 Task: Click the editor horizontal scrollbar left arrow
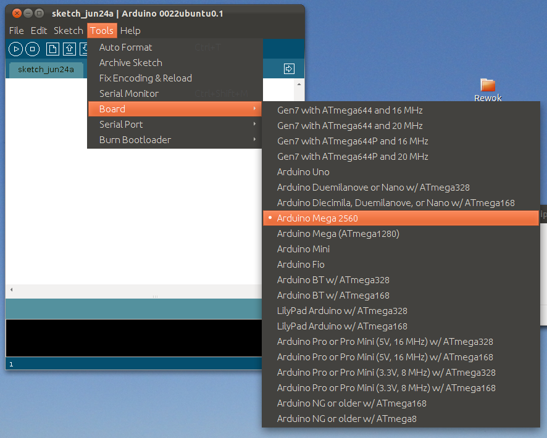pos(10,289)
